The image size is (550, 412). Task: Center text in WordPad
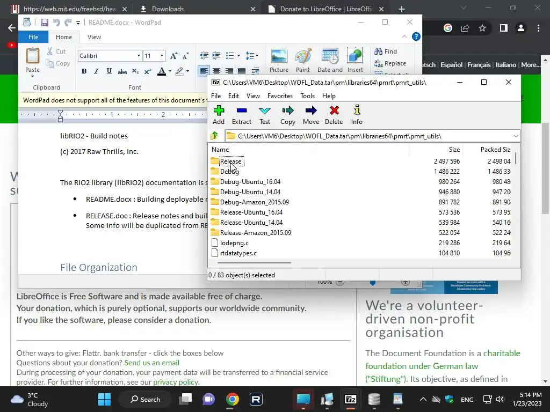click(216, 71)
